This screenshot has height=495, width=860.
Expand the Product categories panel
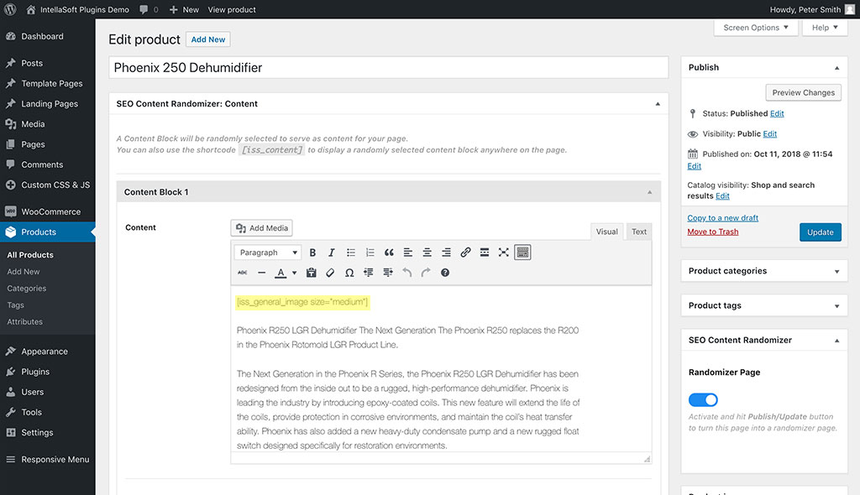[x=837, y=271]
